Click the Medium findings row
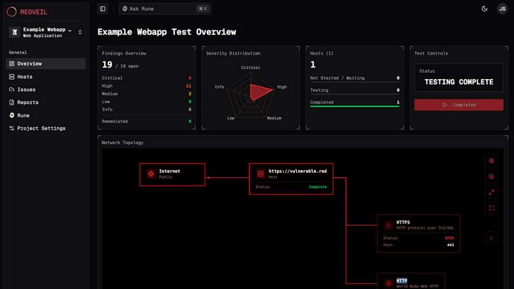Viewport: 514px width, 289px height. [146, 94]
